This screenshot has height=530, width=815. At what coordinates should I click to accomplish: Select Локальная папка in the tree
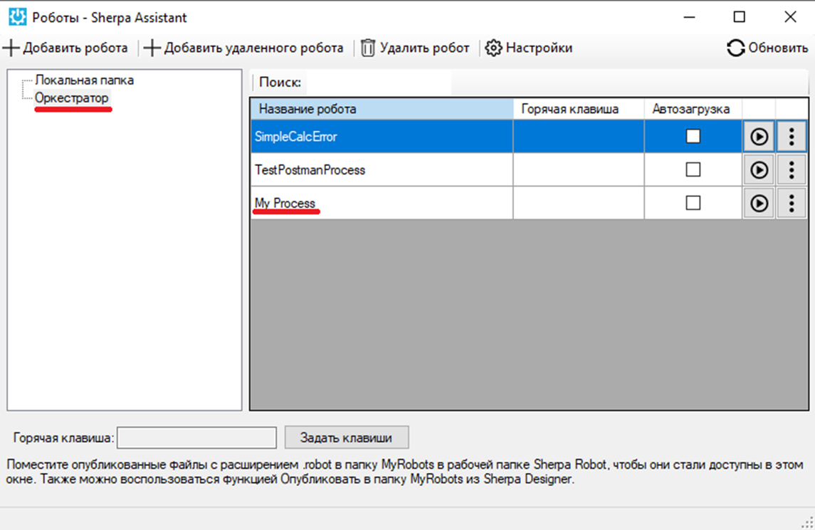click(x=84, y=80)
